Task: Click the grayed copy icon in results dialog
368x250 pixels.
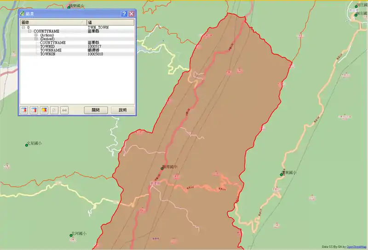Action: tap(54, 110)
